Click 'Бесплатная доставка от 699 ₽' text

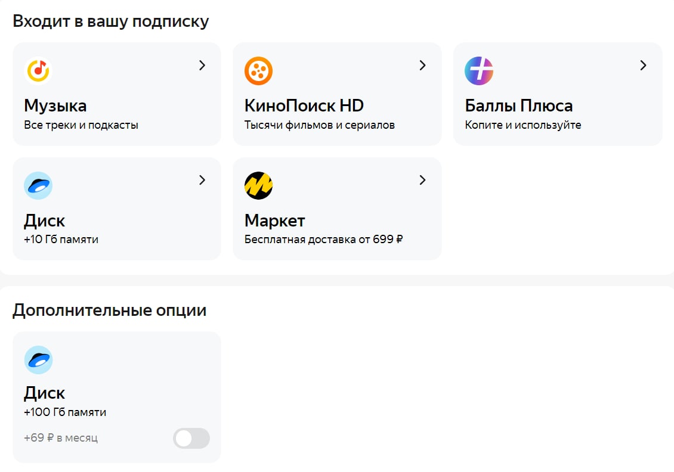[324, 240]
